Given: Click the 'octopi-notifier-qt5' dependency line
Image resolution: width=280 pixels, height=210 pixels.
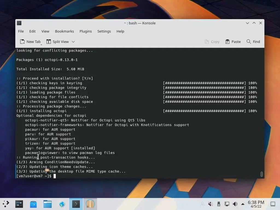Looking at the screenshot, I should click(x=85, y=120).
